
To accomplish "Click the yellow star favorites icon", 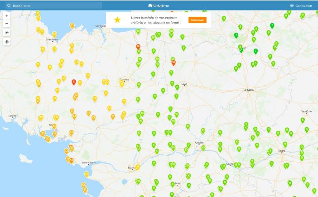I will click(117, 20).
